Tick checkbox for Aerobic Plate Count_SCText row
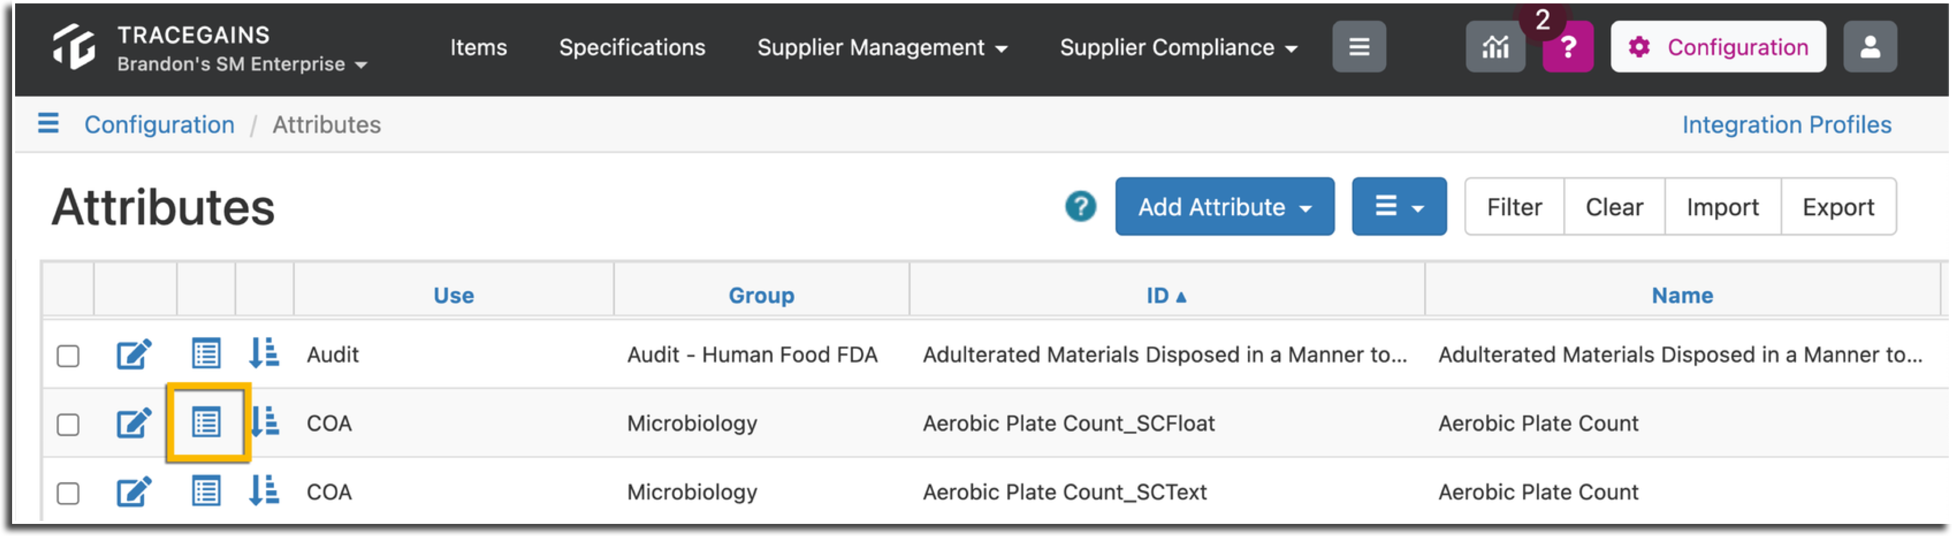This screenshot has width=1952, height=536. coord(68,494)
